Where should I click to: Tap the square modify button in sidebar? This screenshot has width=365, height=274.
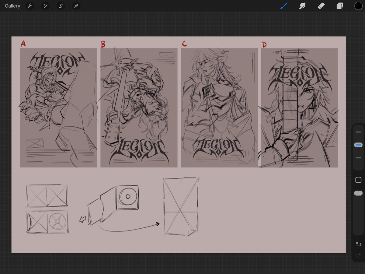coord(358,180)
